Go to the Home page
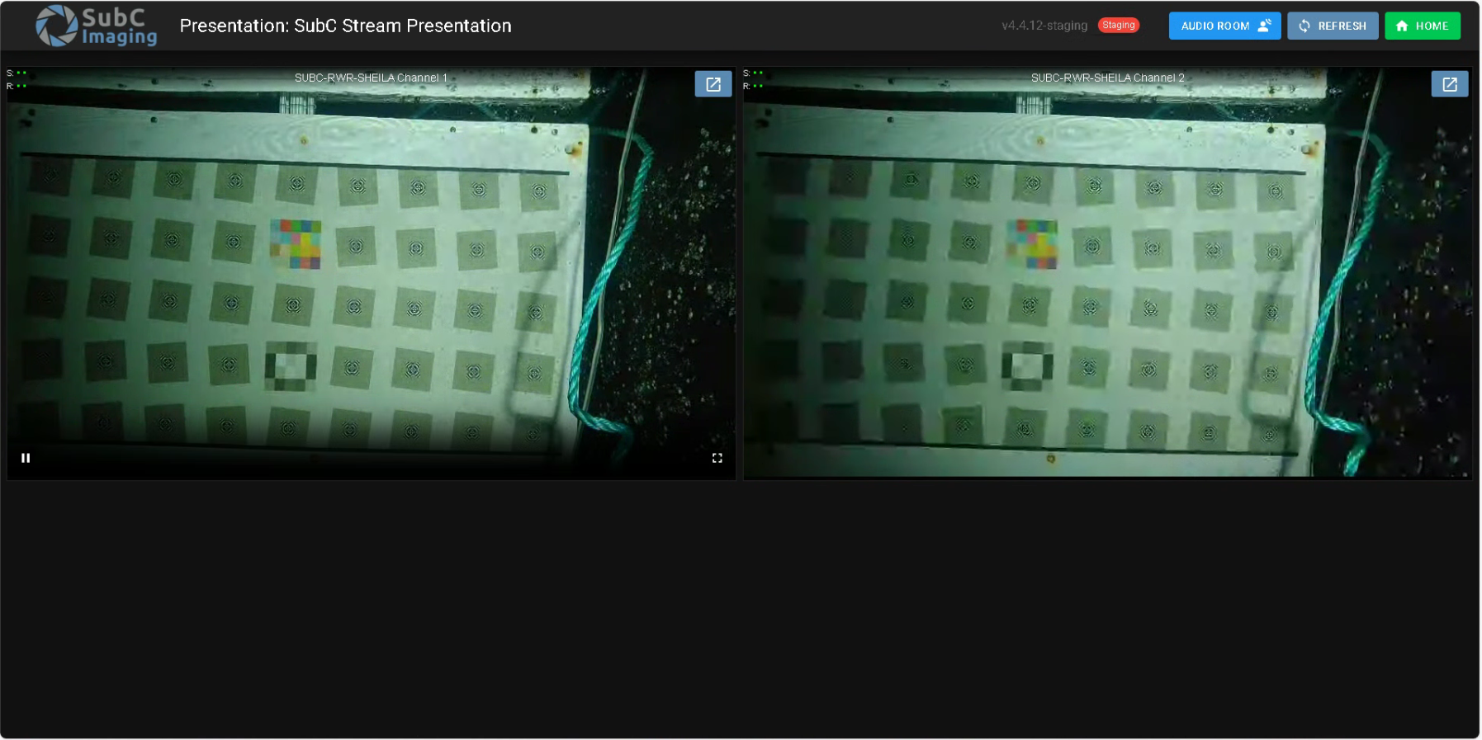 click(1422, 26)
